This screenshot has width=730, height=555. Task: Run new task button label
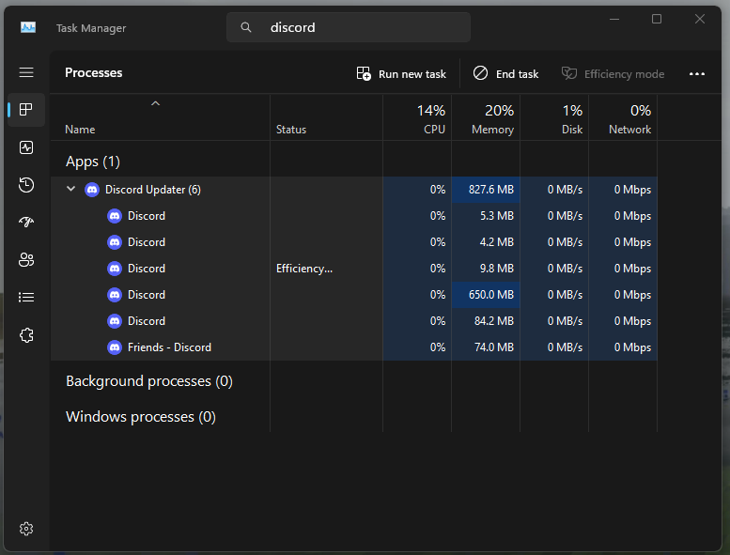(412, 74)
